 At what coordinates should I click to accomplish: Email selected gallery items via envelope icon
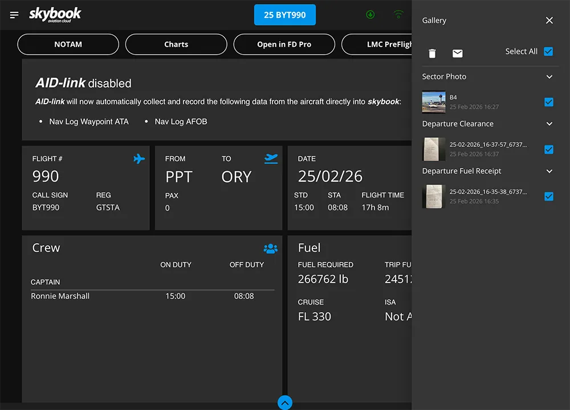(457, 54)
